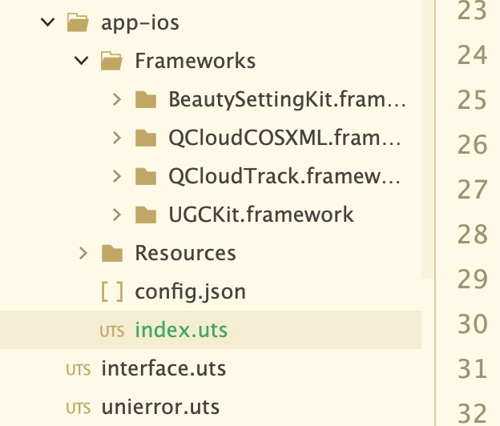Select the QCloudTrack.framew… entry
500x426 pixels.
tap(284, 176)
